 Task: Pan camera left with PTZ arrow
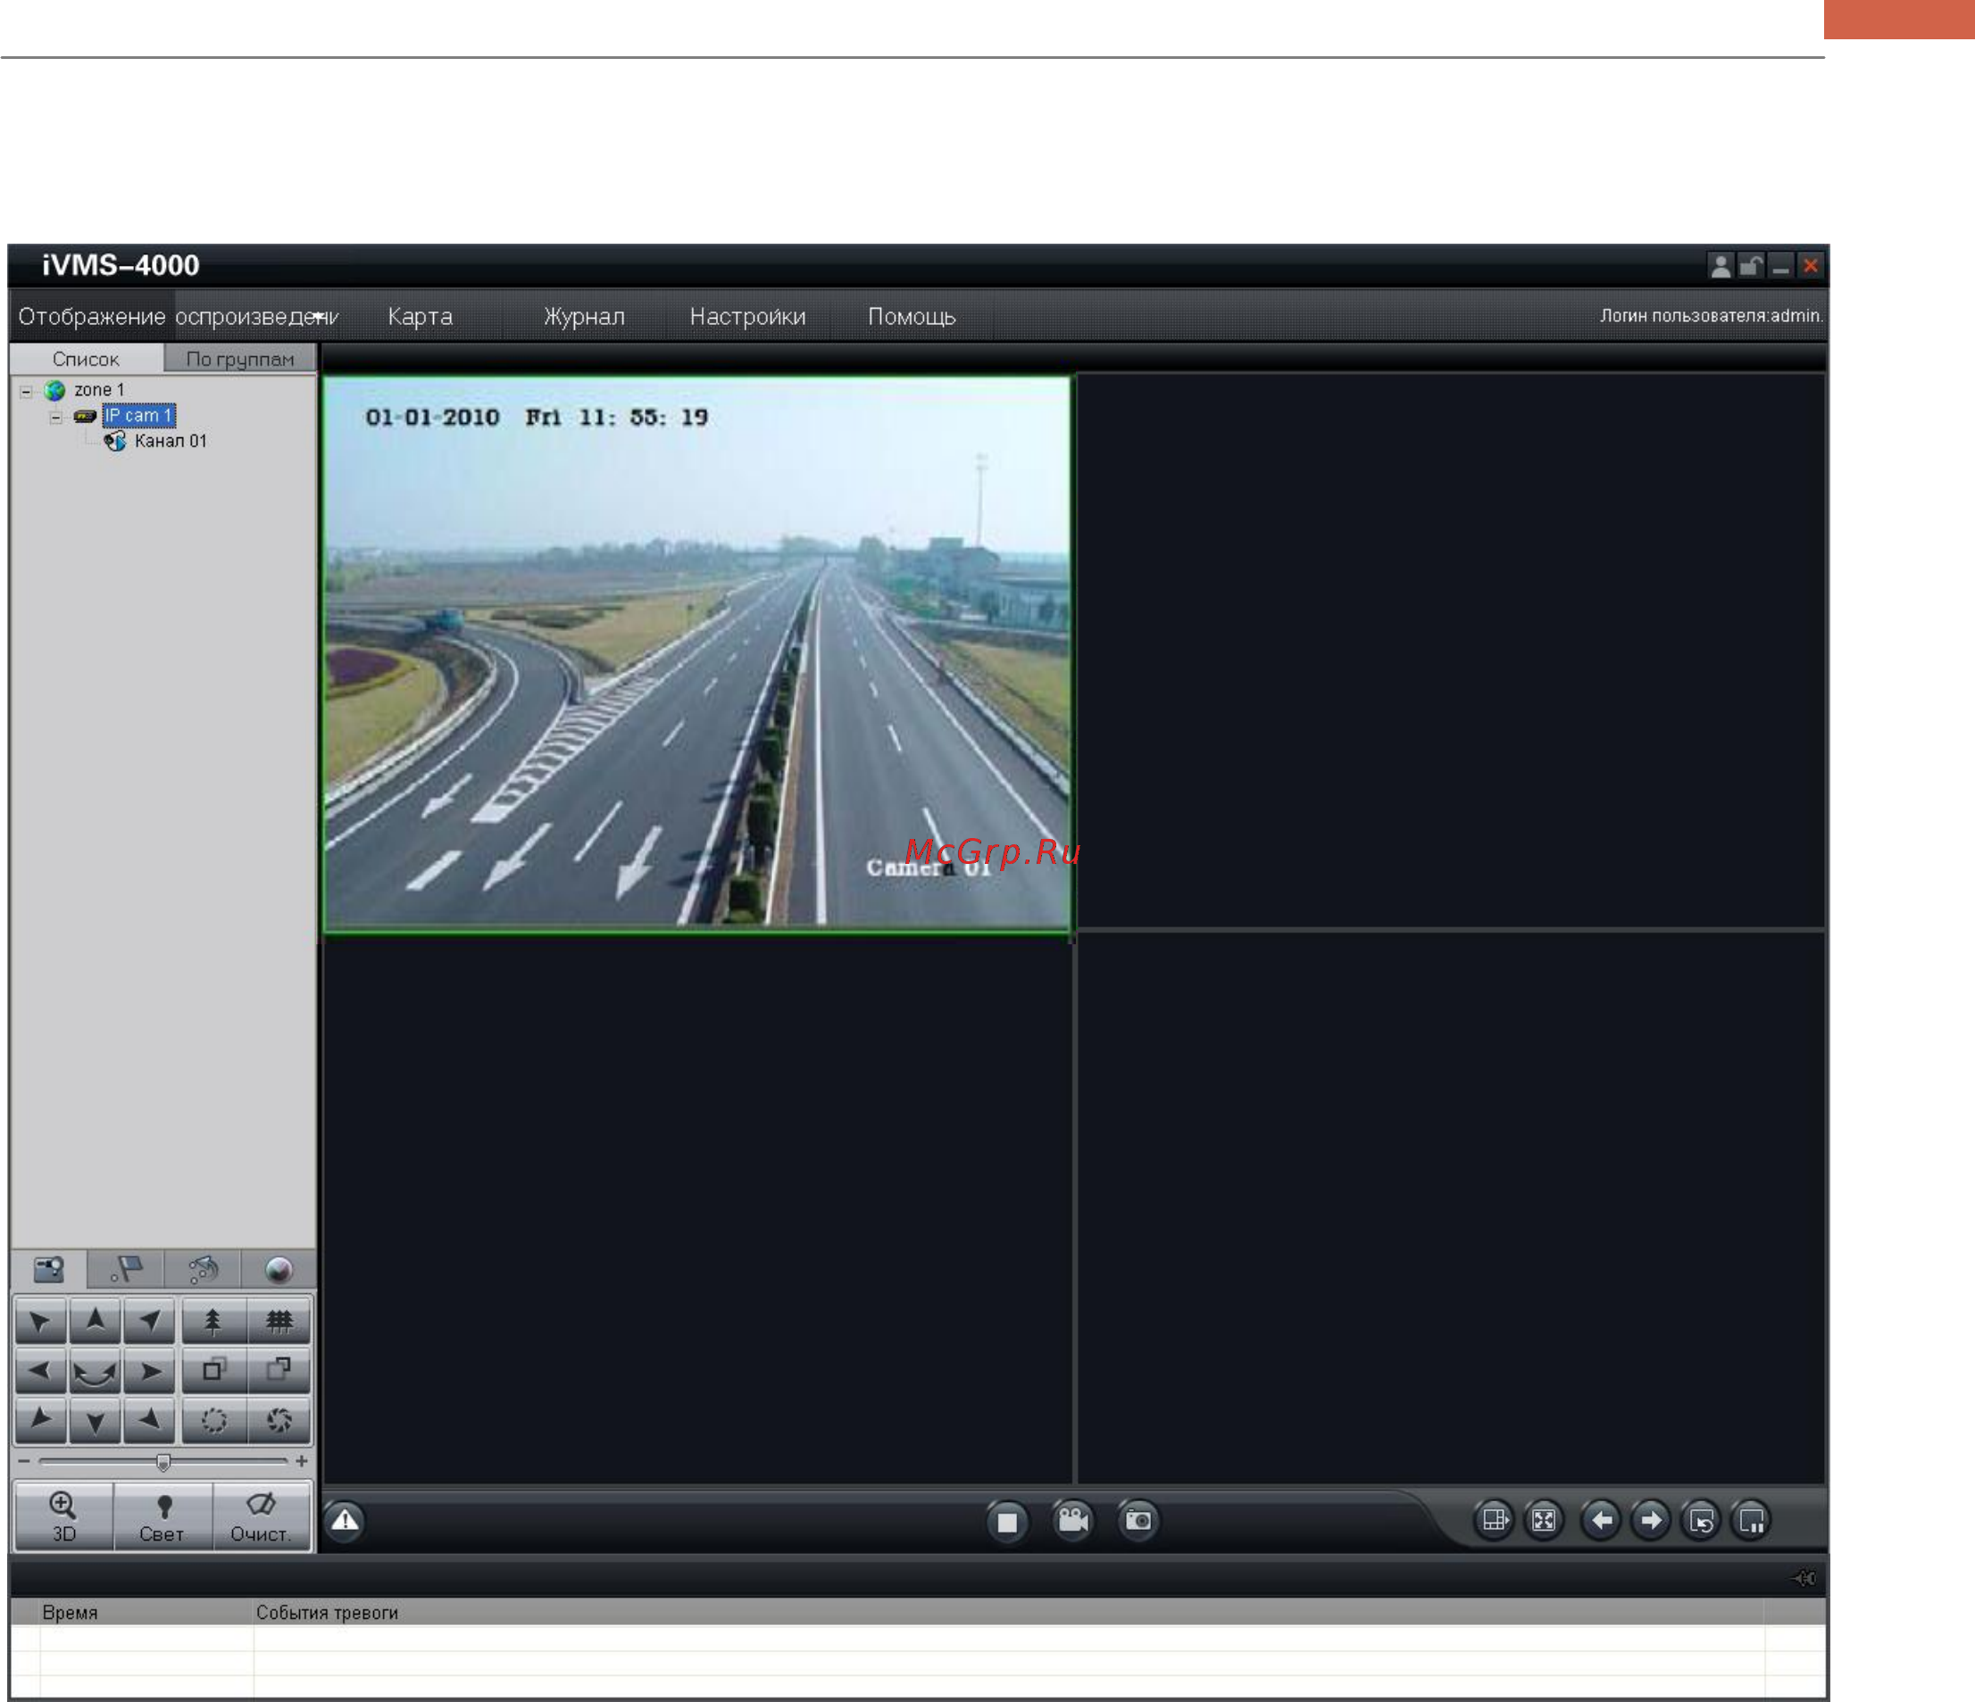click(41, 1370)
